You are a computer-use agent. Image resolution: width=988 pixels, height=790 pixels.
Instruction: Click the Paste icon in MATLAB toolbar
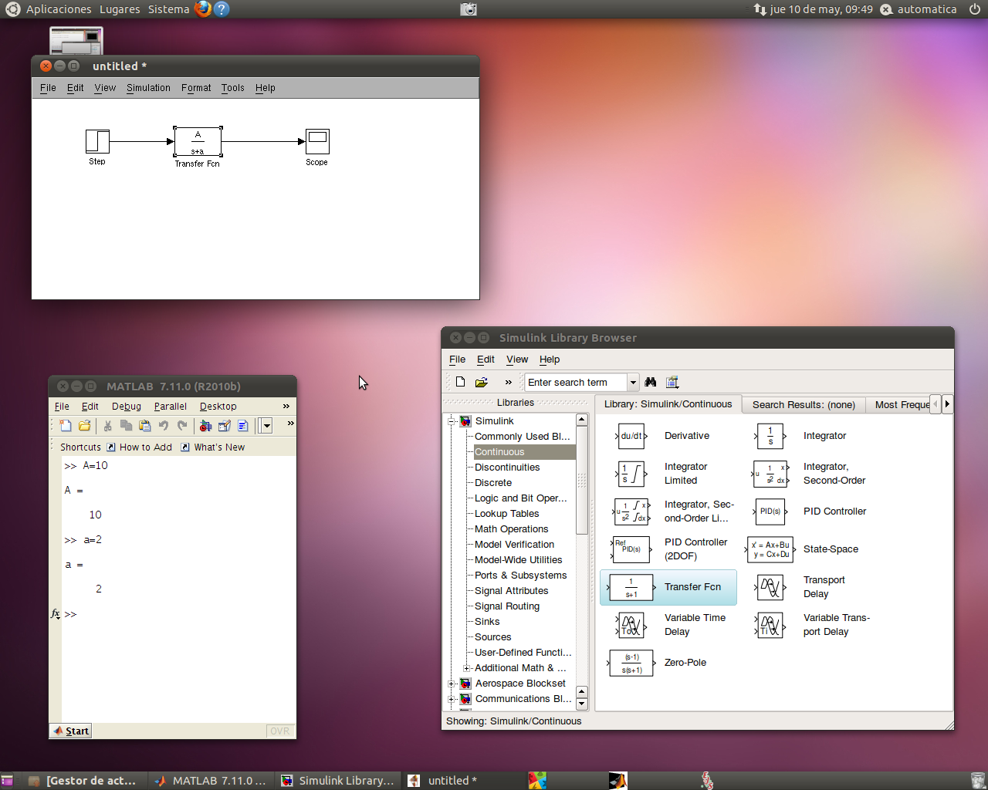click(x=144, y=425)
